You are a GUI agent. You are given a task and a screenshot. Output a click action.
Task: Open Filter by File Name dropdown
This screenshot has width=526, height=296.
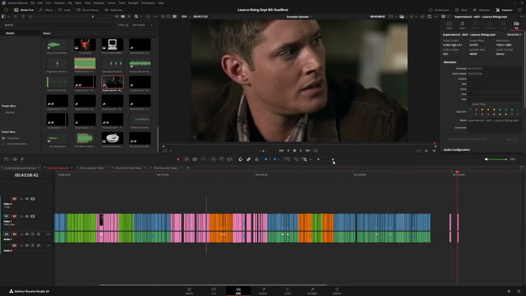coord(142,25)
